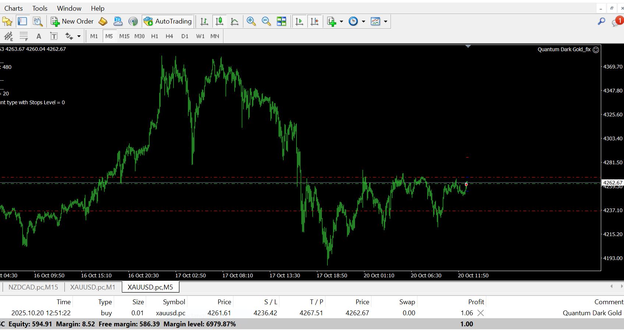Click the Zoom In magnifier
The width and height of the screenshot is (624, 330).
251,21
